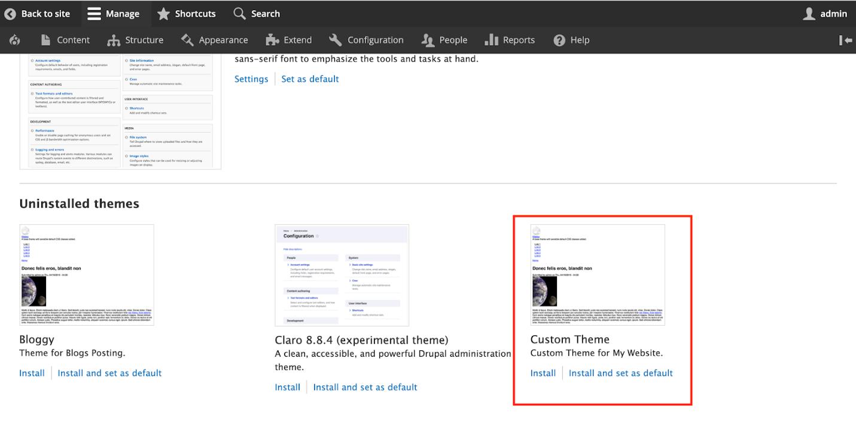Click Back to site

(x=38, y=13)
